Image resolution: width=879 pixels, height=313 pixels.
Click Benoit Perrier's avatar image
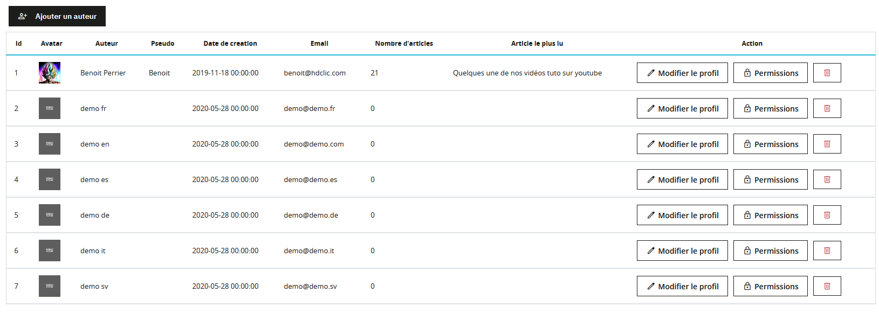click(x=50, y=73)
